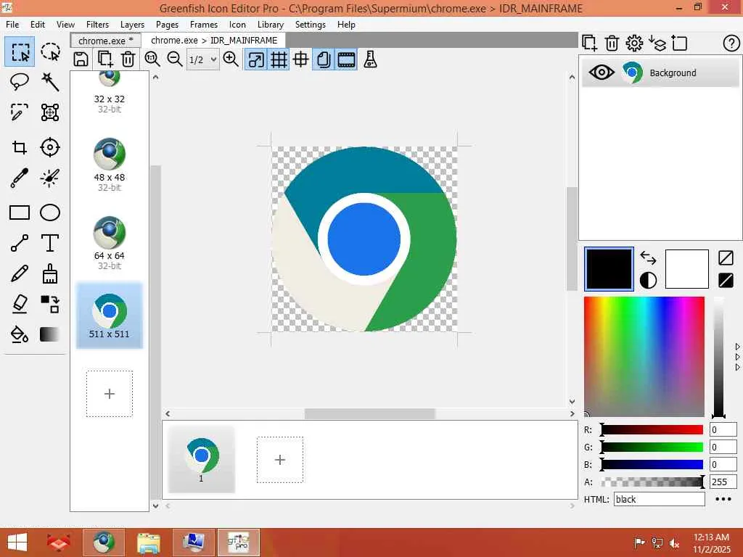Reset zoom to 1:1
The height and width of the screenshot is (557, 743).
pos(152,59)
